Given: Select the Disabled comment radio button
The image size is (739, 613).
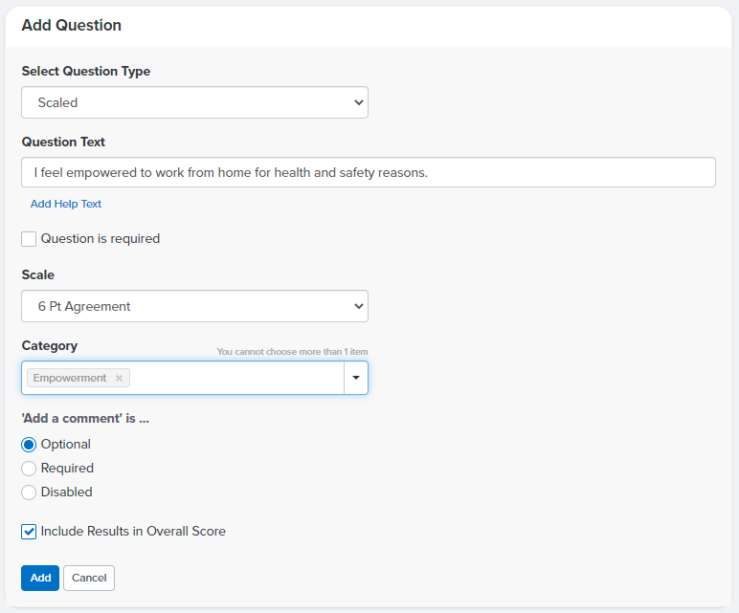Looking at the screenshot, I should 29,493.
